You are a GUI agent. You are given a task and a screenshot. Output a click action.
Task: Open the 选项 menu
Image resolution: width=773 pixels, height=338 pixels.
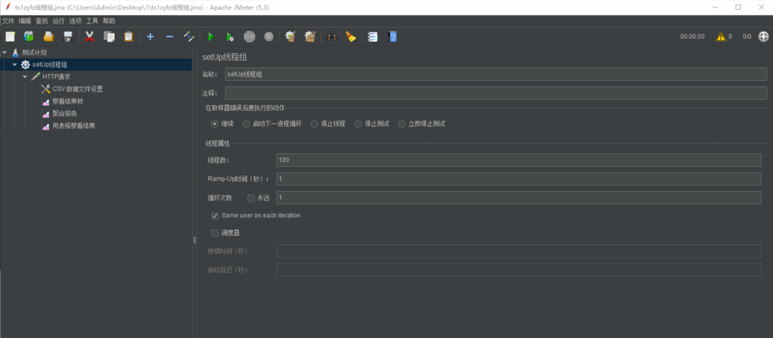tap(76, 21)
